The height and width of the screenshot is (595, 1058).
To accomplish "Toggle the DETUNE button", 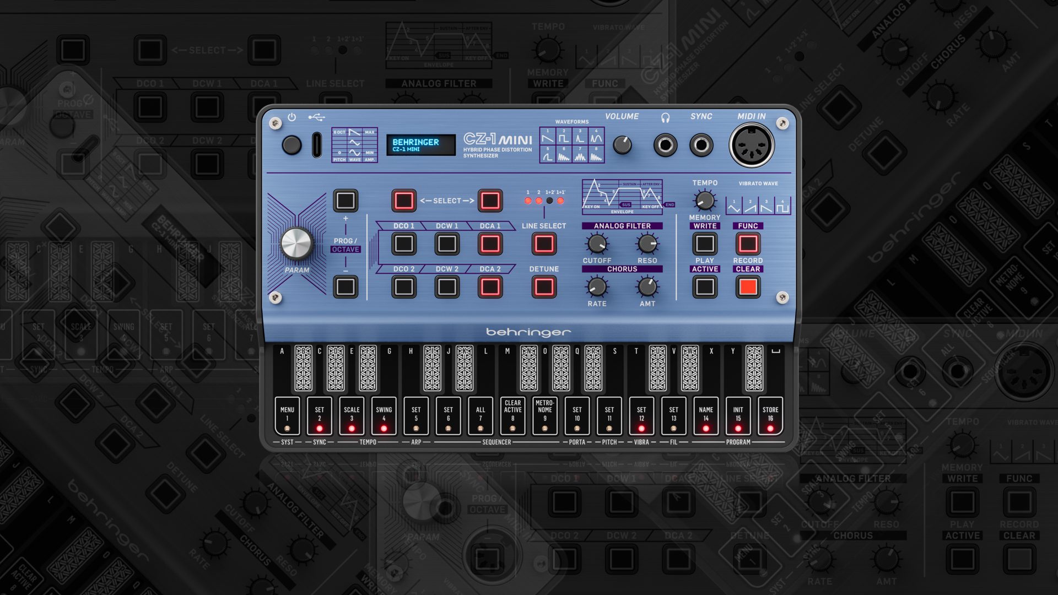I will click(x=544, y=286).
